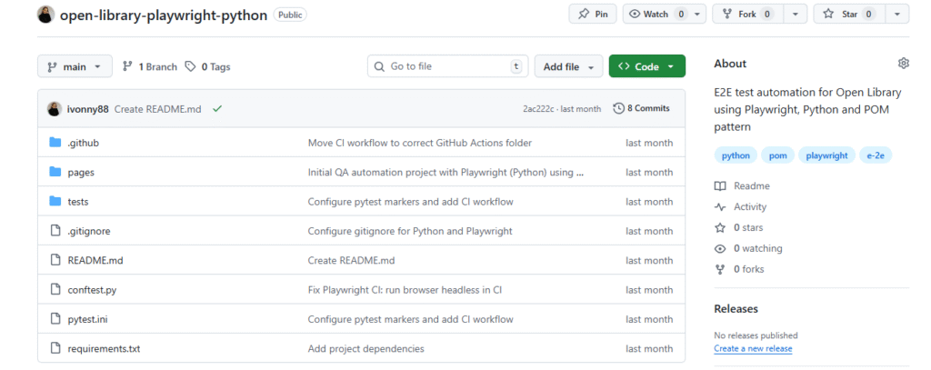Click the Activity pulse icon
Viewport: 931px width, 370px height.
[720, 206]
